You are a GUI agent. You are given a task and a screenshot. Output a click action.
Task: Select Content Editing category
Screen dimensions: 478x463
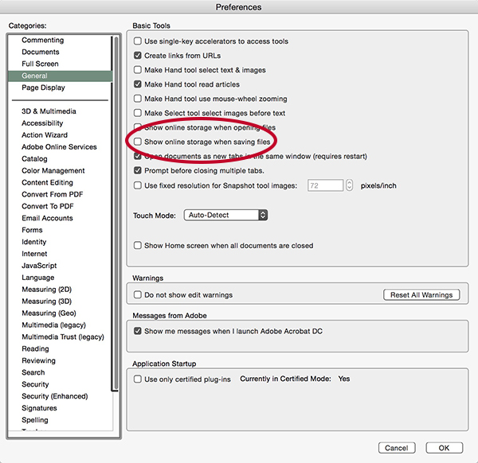point(47,183)
